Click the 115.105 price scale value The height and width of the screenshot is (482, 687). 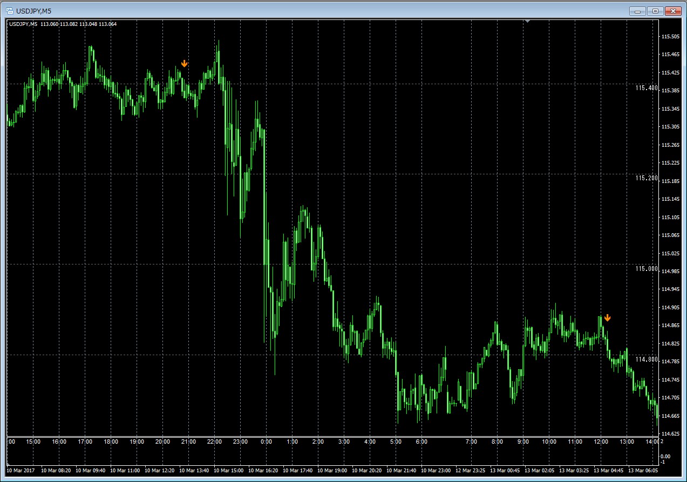click(670, 217)
